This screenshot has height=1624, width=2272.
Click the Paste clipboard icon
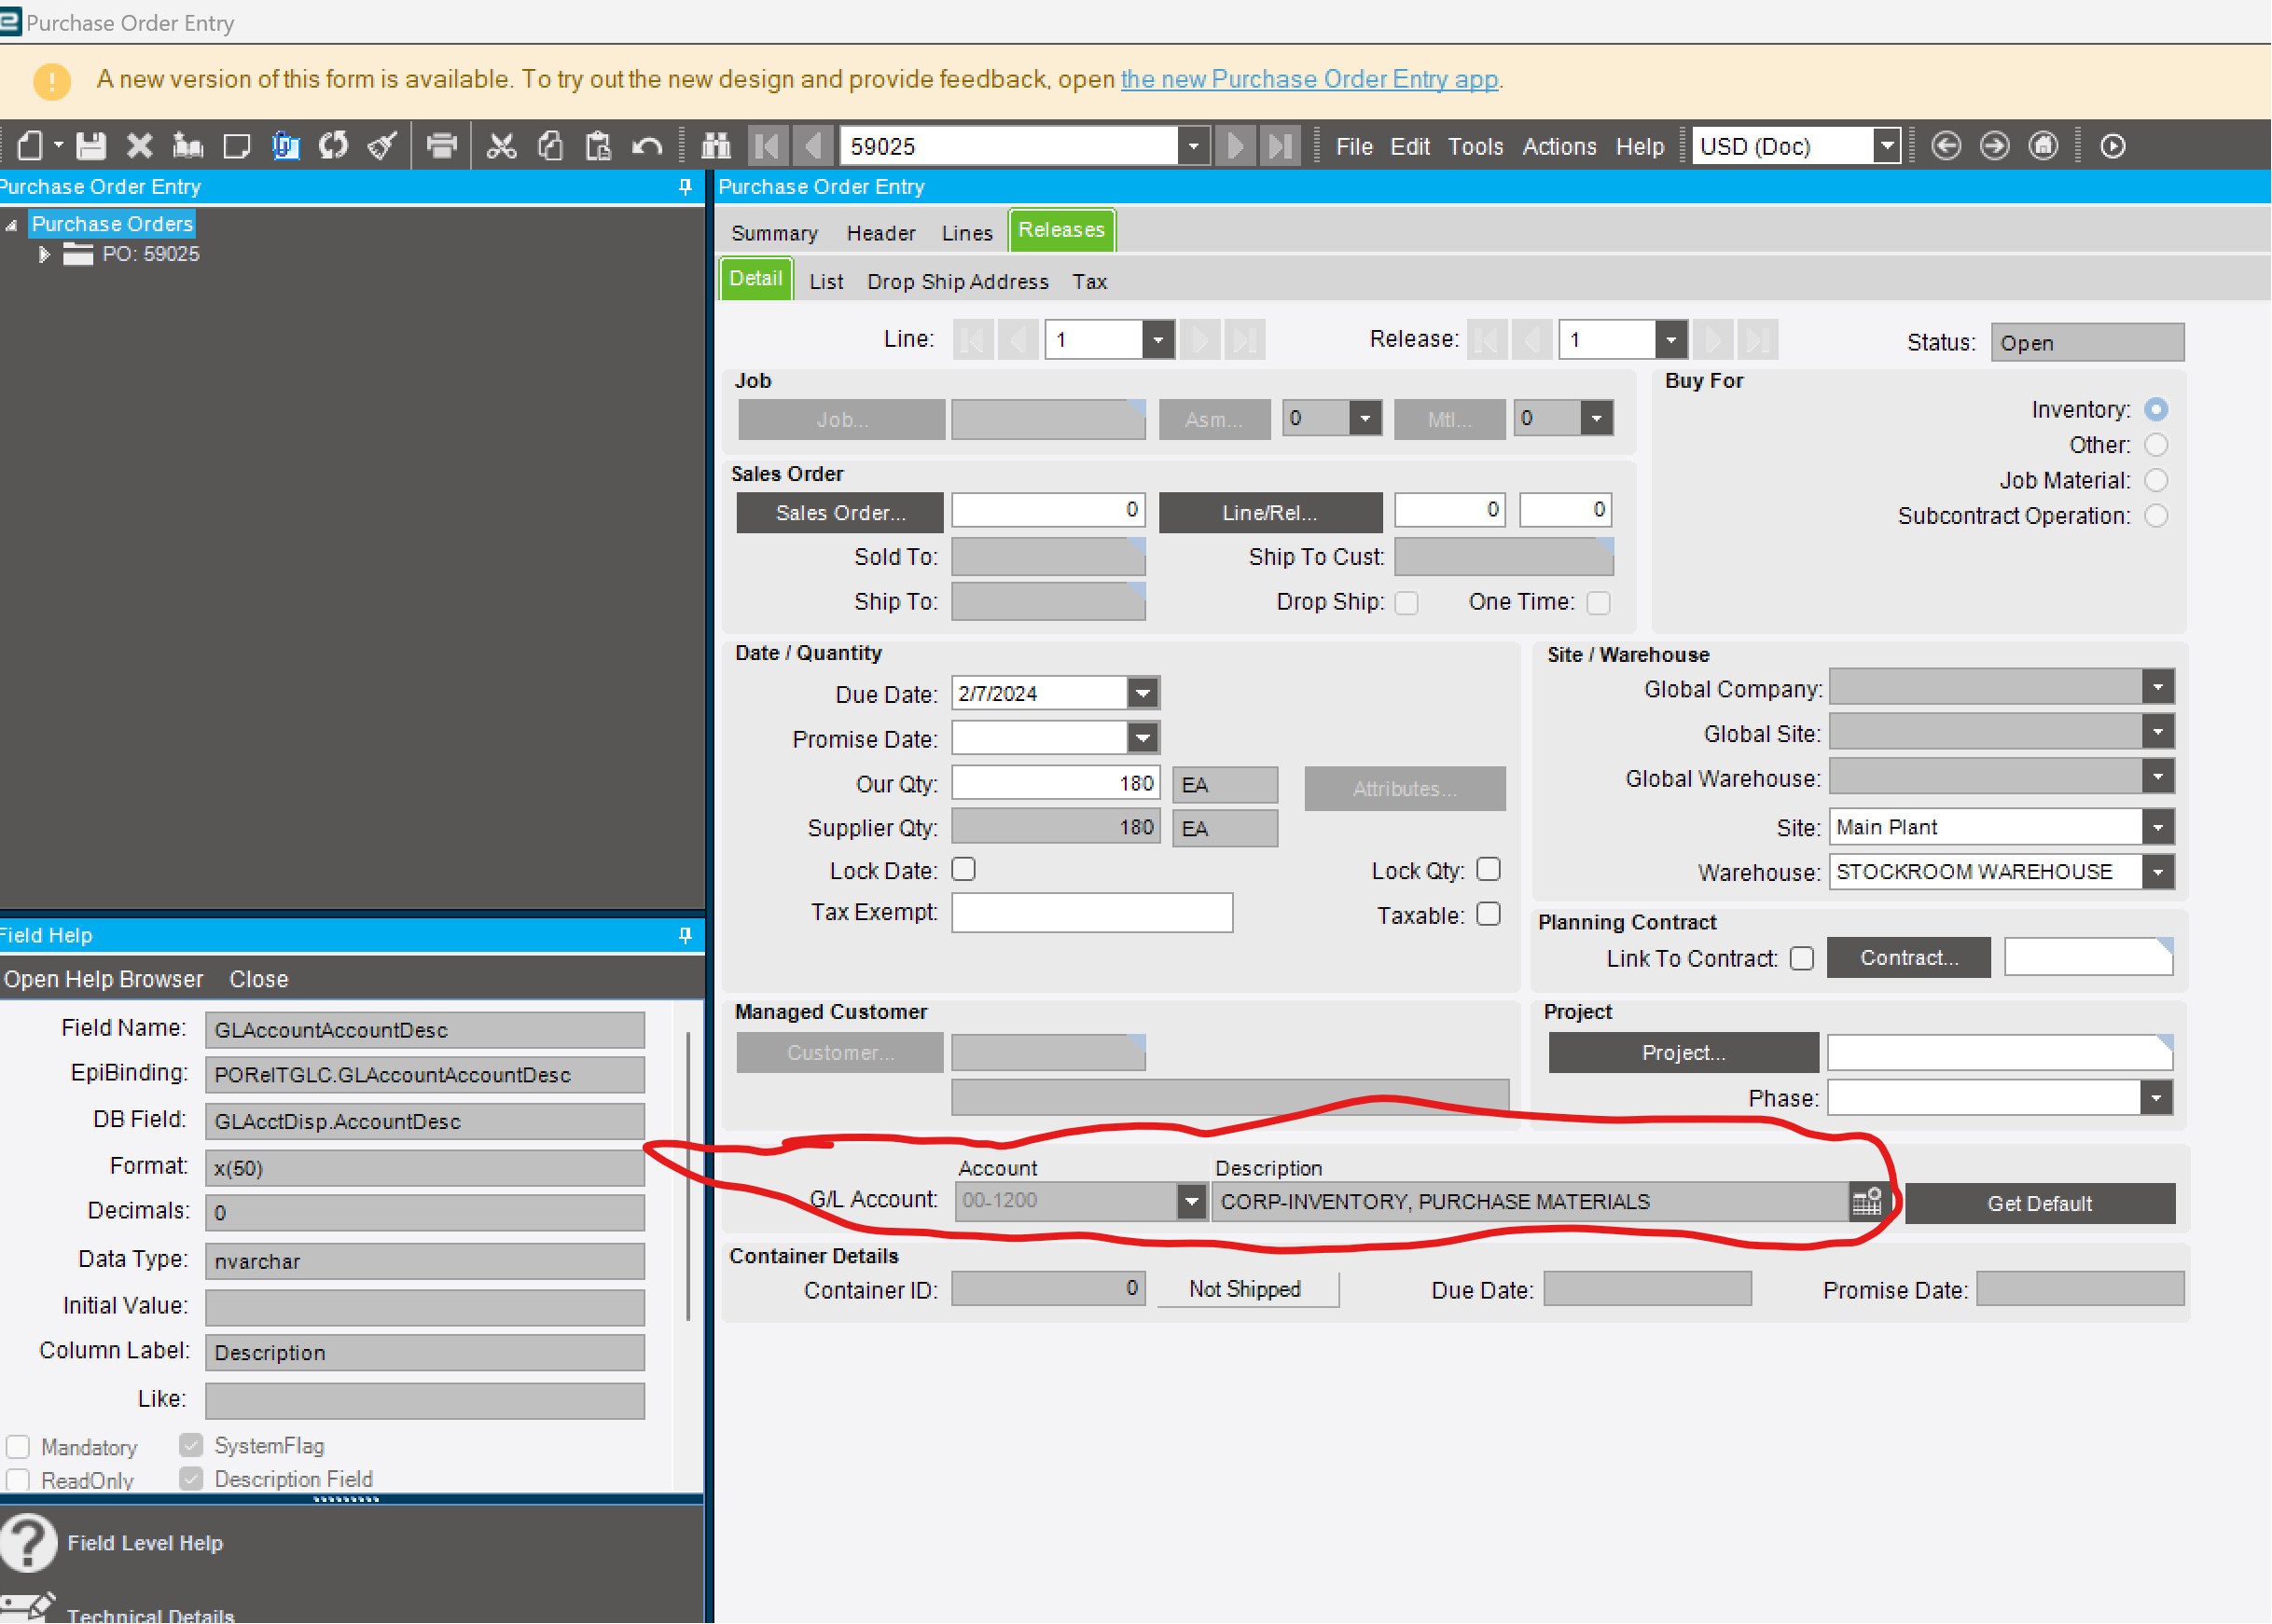[x=598, y=145]
